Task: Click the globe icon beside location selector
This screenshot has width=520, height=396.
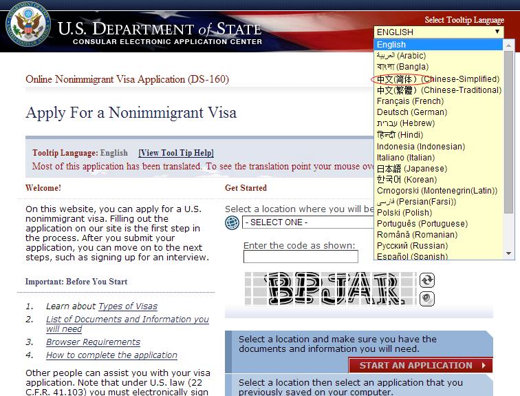Action: (232, 222)
